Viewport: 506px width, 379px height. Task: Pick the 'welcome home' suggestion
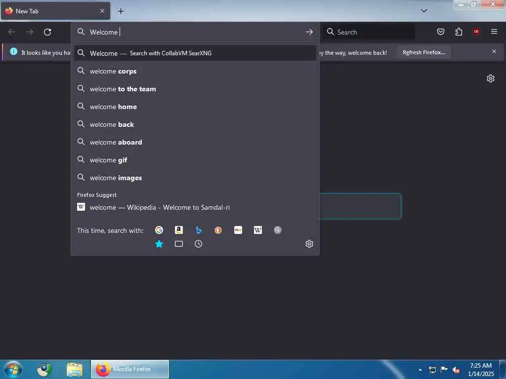pos(195,107)
